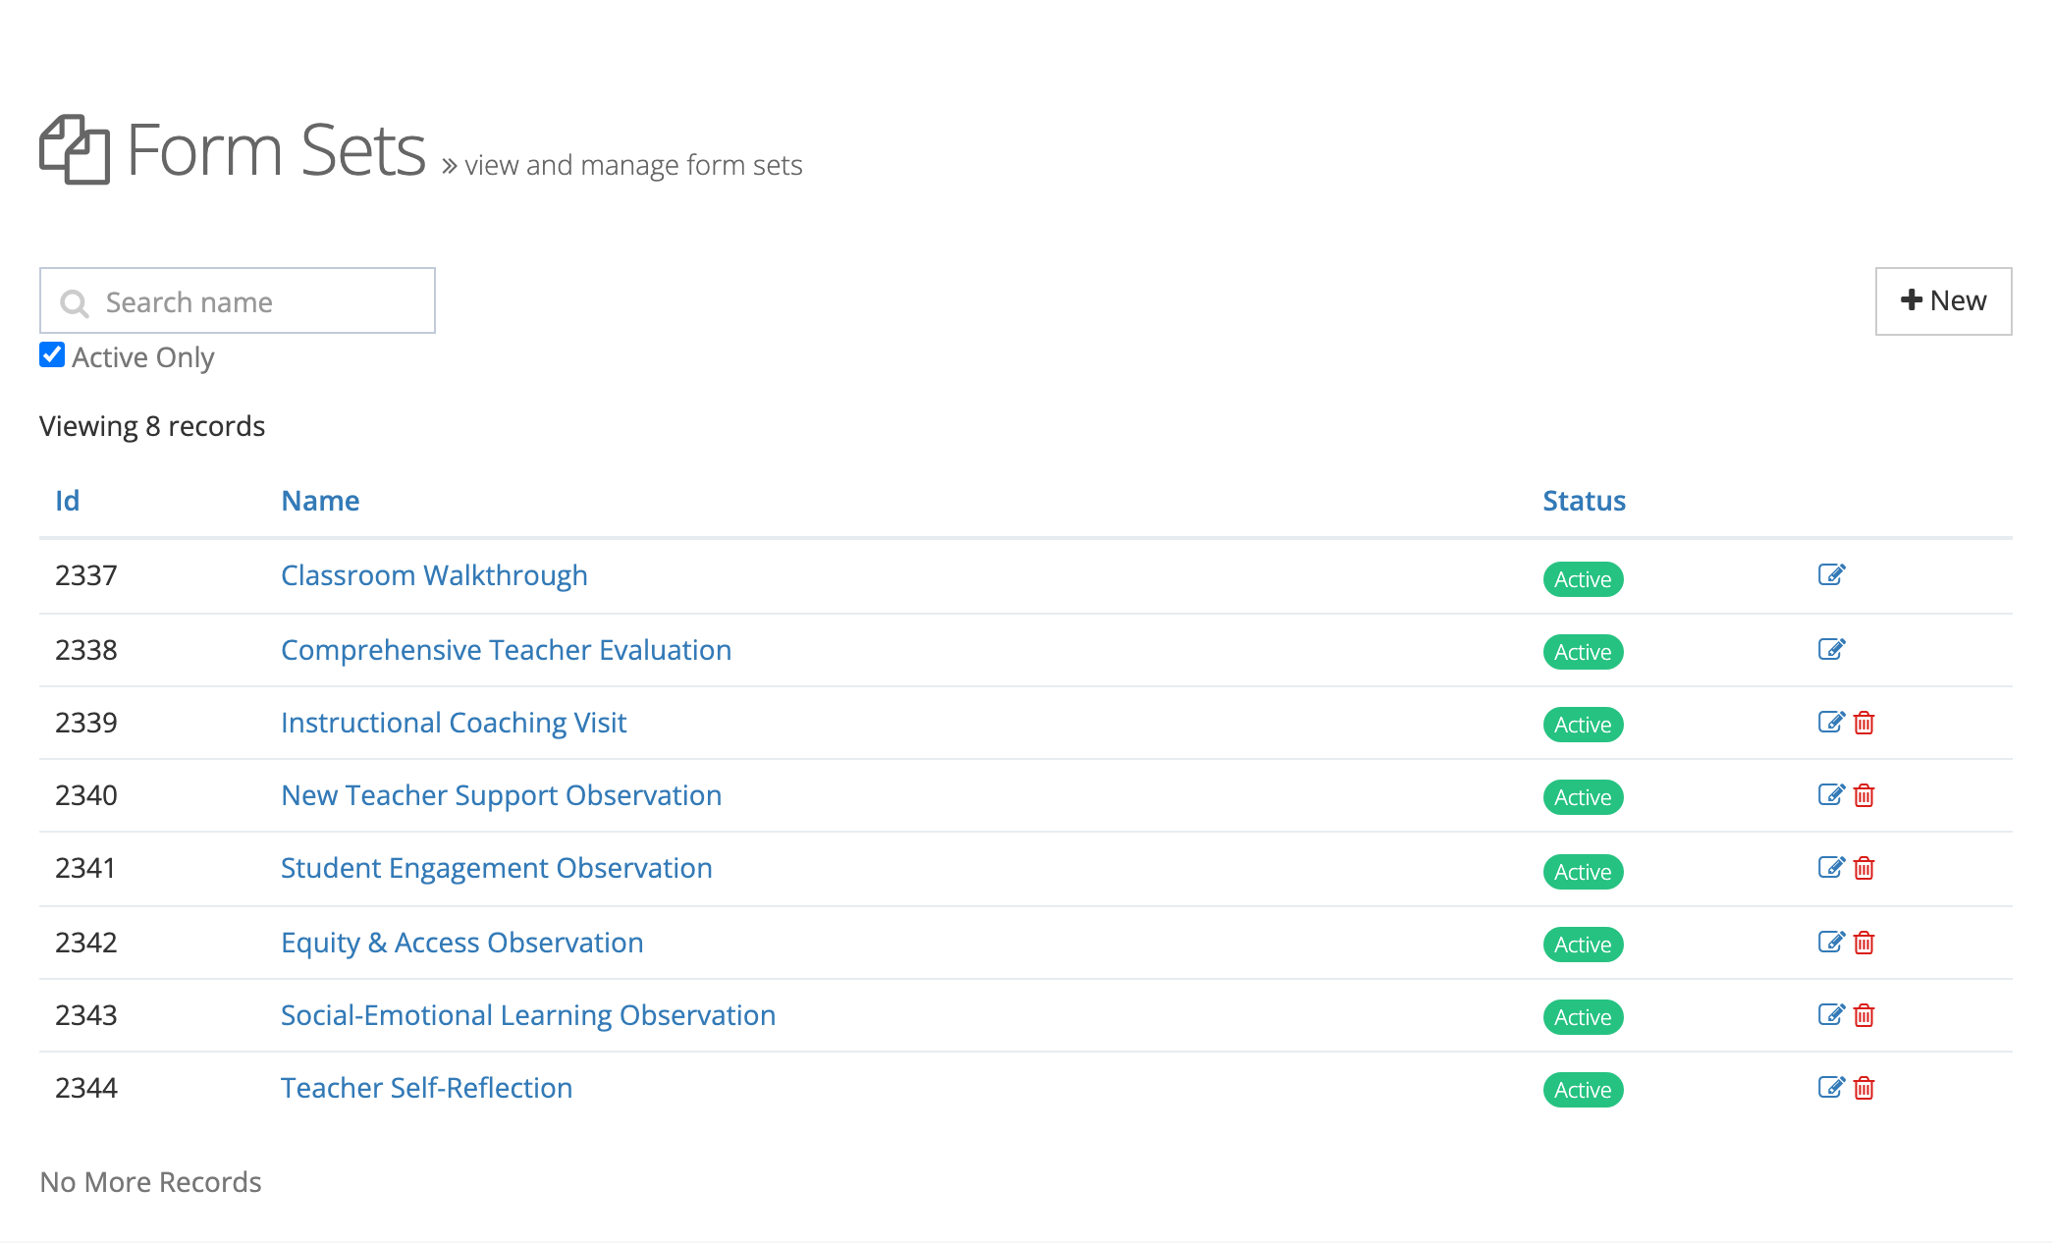Open the Classroom Walkthrough form set

click(x=434, y=575)
